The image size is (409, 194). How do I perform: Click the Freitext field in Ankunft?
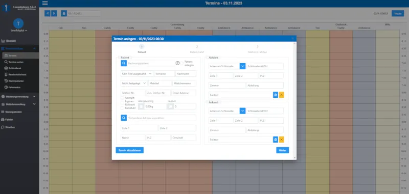click(240, 140)
